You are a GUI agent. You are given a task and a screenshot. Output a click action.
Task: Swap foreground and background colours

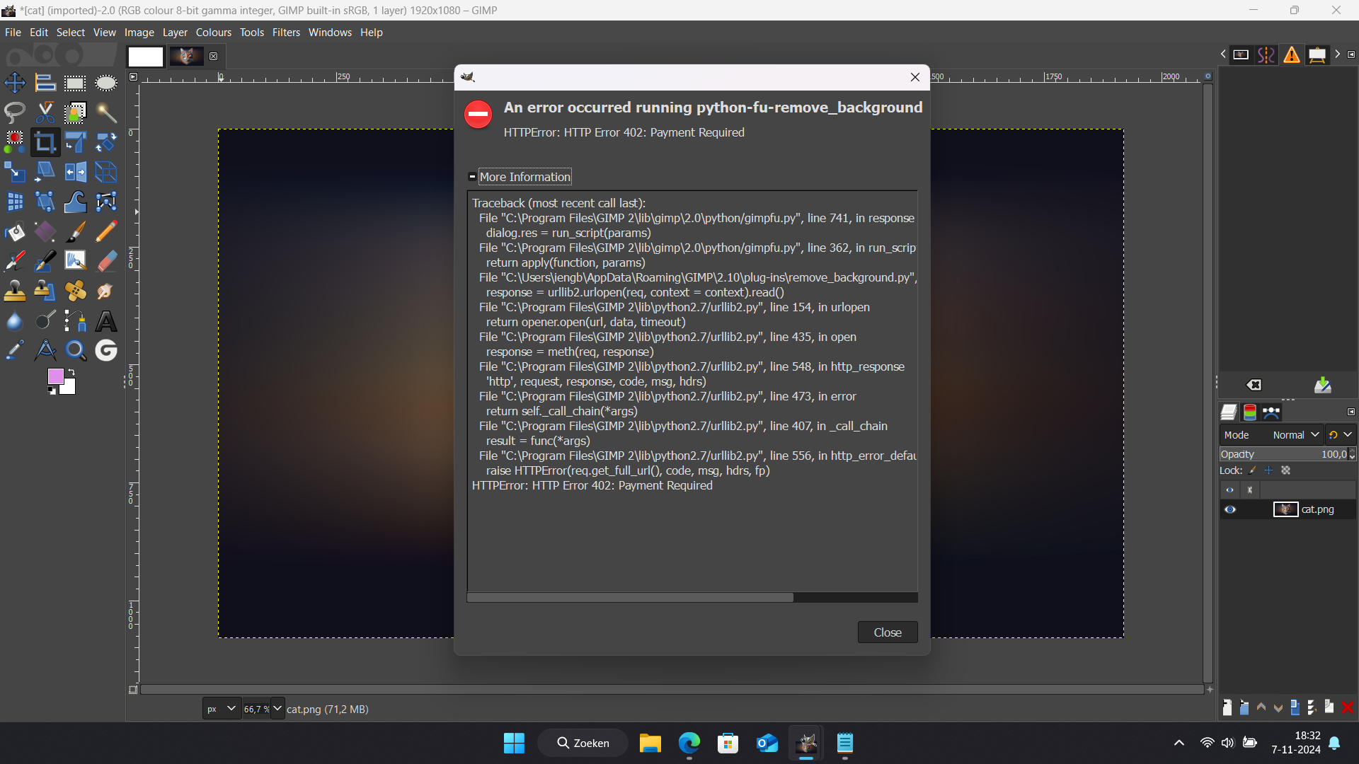pos(71,372)
